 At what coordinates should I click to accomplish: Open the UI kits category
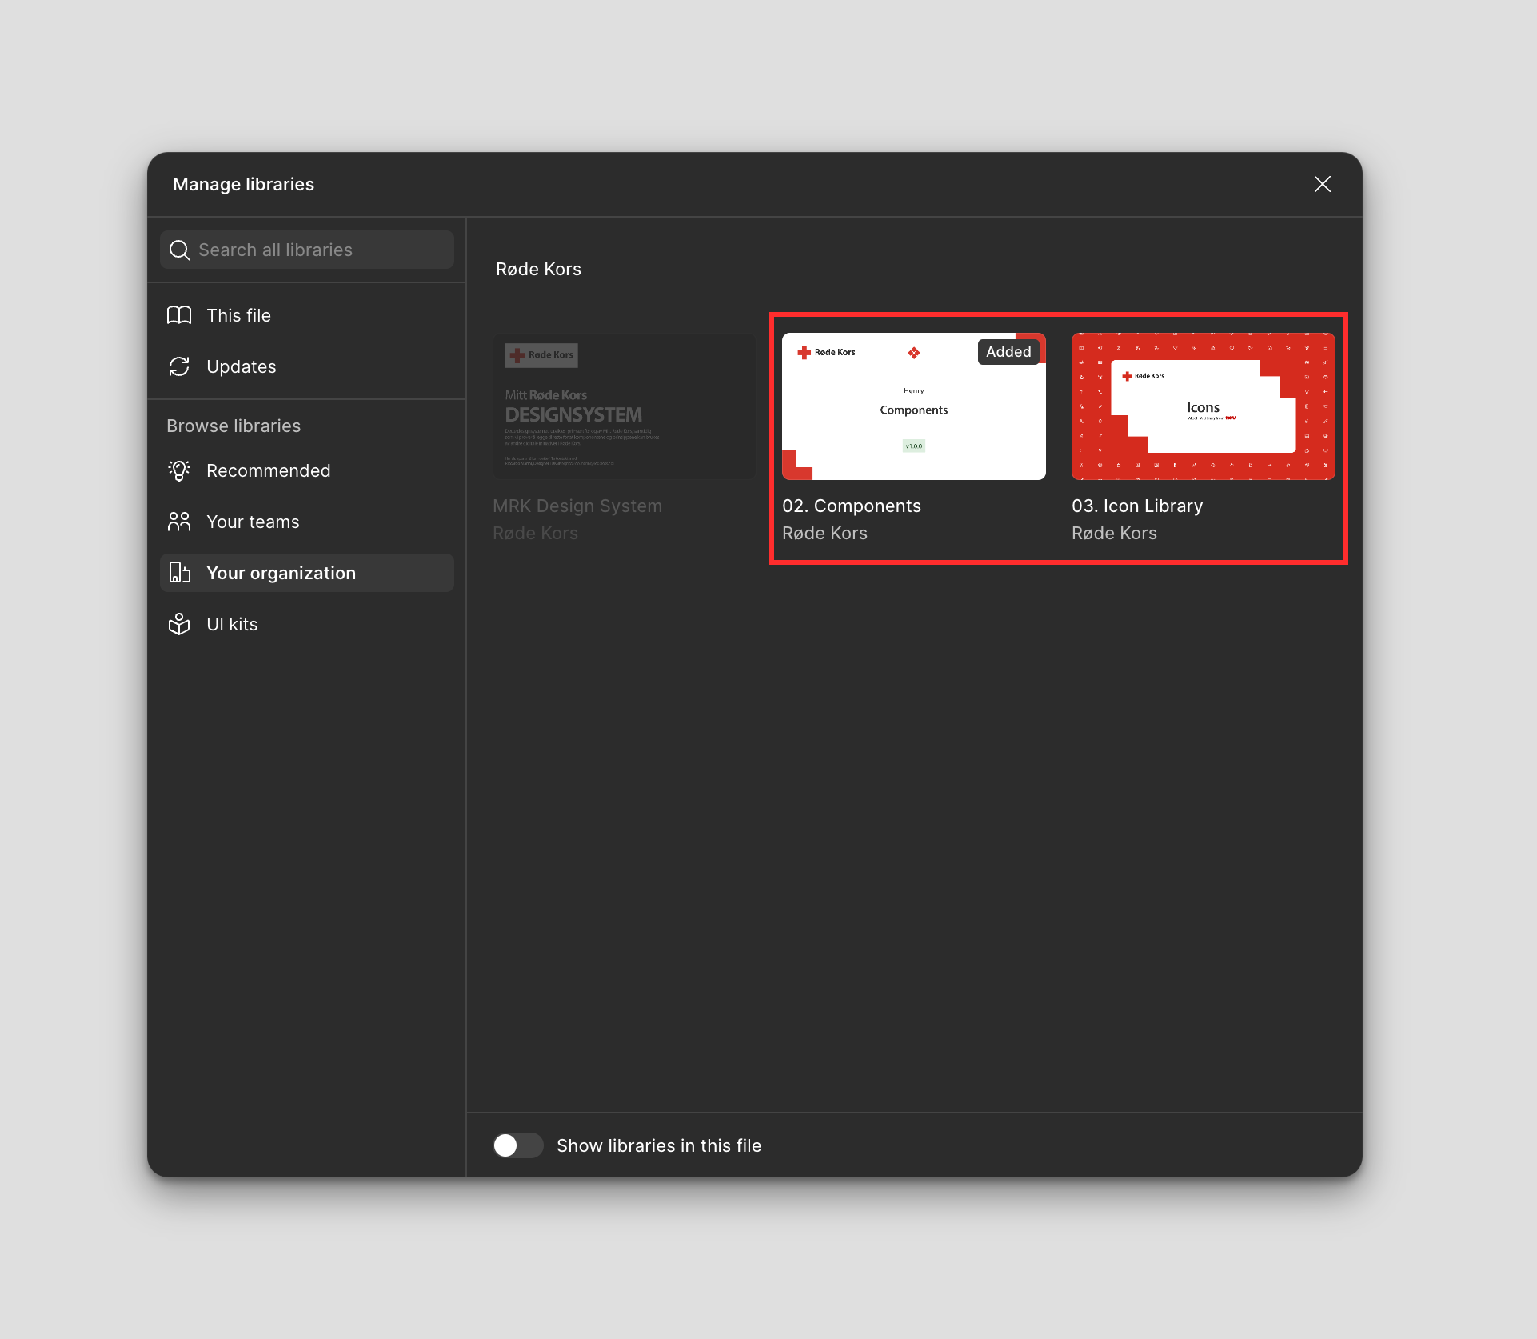coord(232,624)
